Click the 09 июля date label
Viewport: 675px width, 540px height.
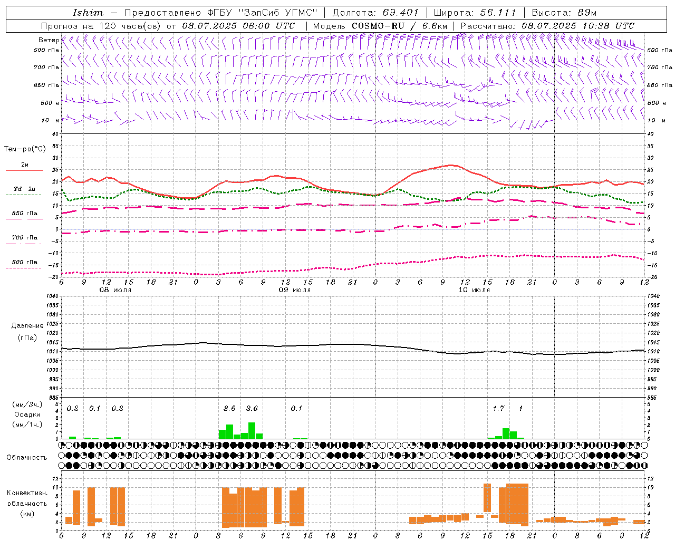click(x=295, y=290)
